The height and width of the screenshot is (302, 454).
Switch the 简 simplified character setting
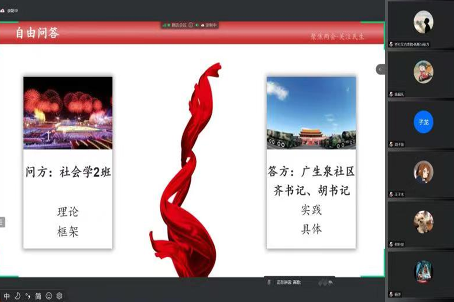(x=38, y=296)
